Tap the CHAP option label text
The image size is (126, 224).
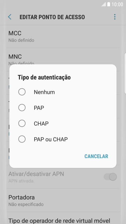(41, 124)
